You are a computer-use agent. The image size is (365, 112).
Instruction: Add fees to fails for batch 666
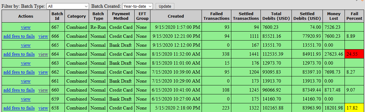tap(19, 36)
